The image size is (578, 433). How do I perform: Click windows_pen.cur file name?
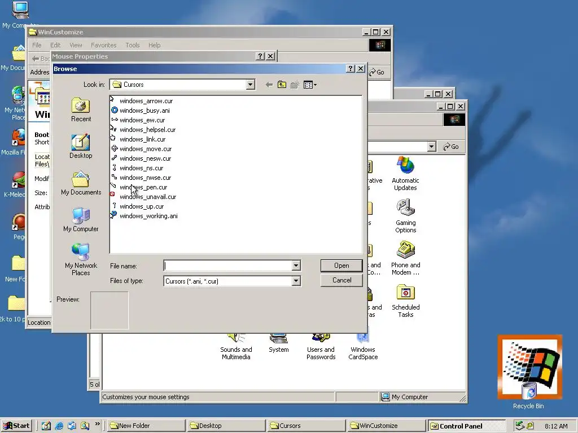tap(143, 187)
